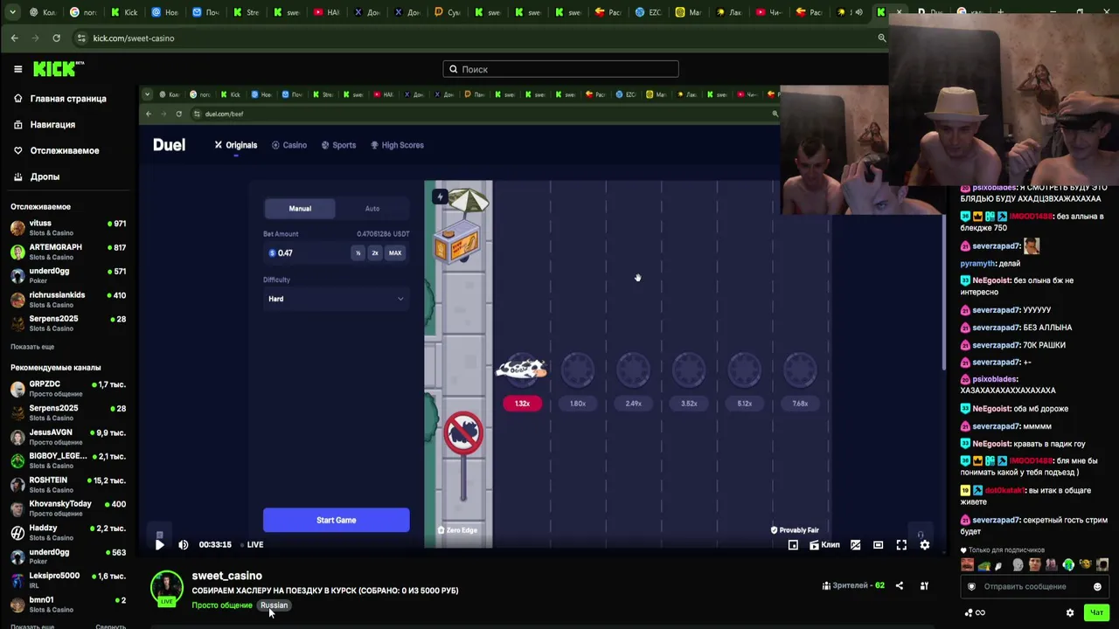The height and width of the screenshot is (629, 1119).
Task: Click the Russian language tag
Action: coord(274,605)
